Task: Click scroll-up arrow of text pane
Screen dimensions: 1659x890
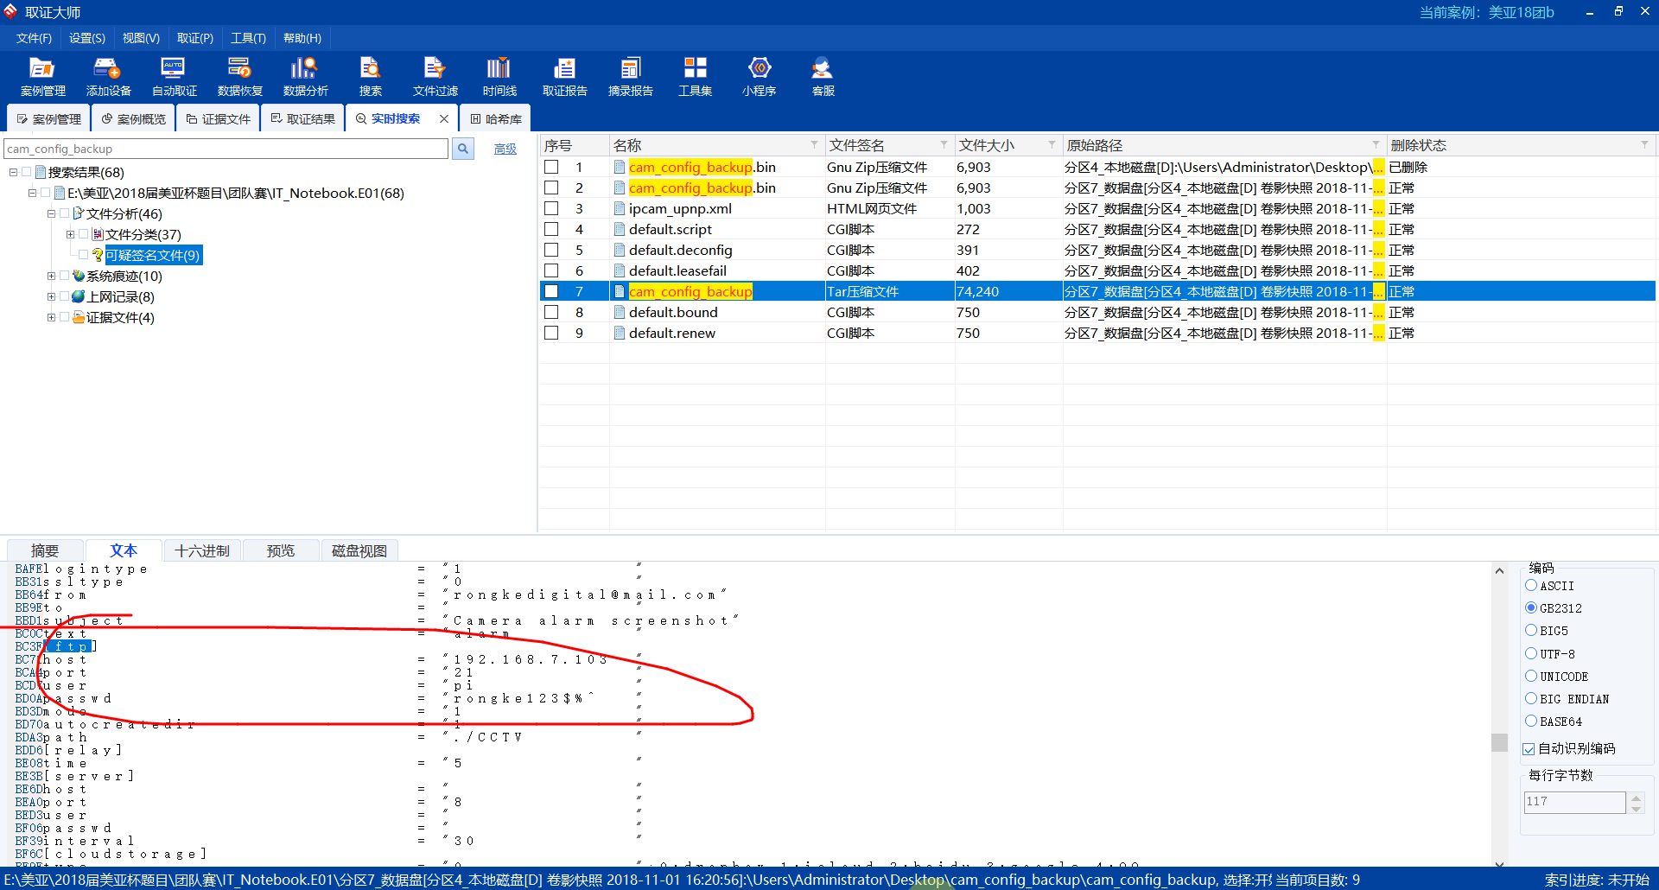Action: [x=1499, y=570]
